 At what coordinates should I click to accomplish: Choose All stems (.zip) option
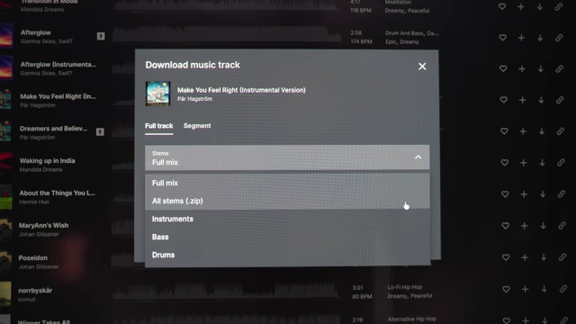point(287,201)
